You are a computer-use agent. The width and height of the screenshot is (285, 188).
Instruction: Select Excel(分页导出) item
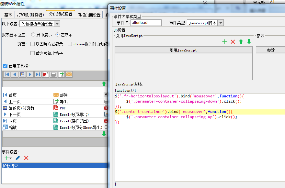tap(78, 115)
